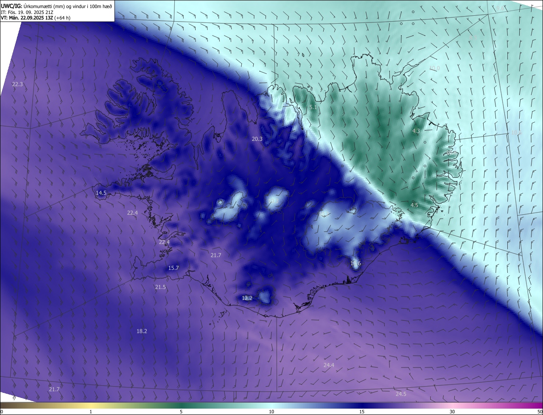
Task: Click the 24.5 value label on the map
Action: click(401, 394)
